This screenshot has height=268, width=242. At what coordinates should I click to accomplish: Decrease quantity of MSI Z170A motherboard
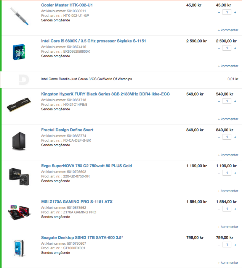219,209
